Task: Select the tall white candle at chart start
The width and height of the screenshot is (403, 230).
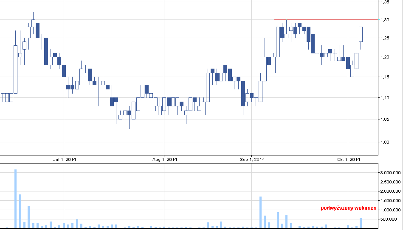Action: tap(15, 69)
